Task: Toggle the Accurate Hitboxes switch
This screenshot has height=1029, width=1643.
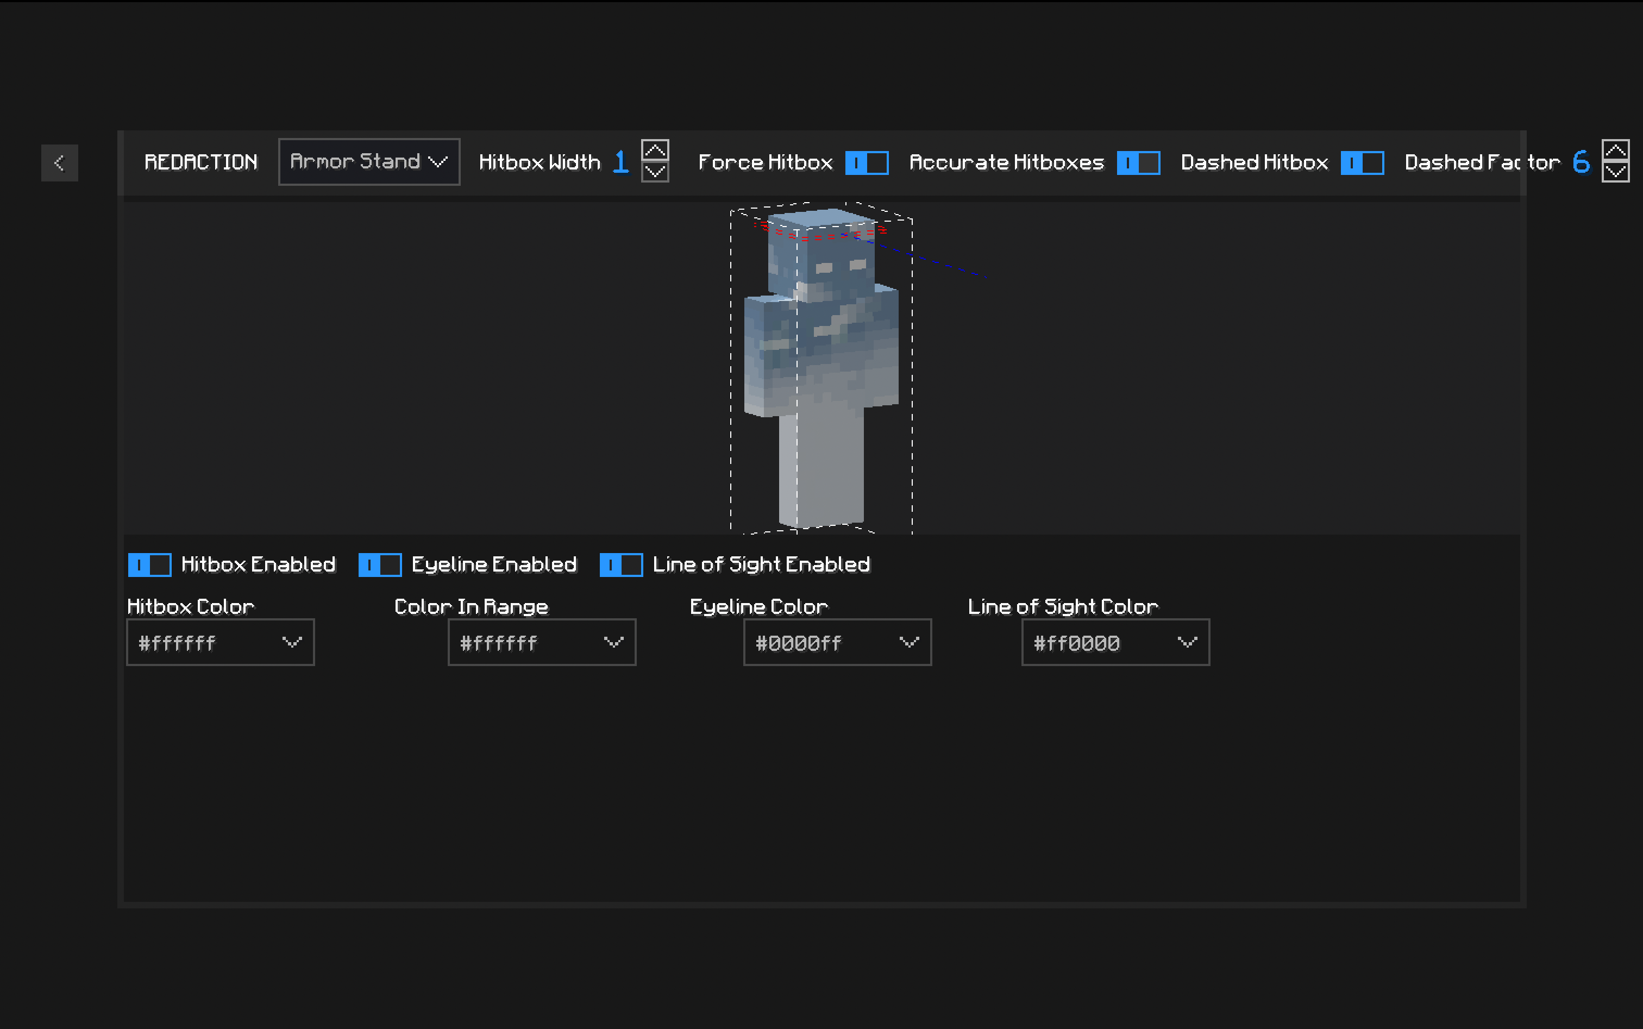Action: (x=1138, y=162)
